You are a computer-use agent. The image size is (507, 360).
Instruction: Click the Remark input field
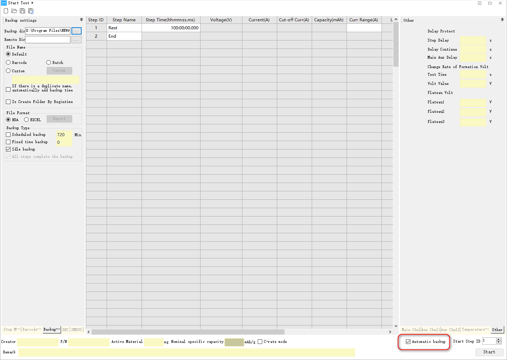187,352
